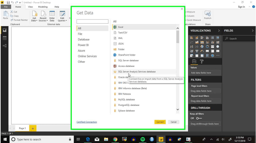Choose the Funnel visualization icon
Image resolution: width=256 pixels, height=143 pixels.
click(197, 51)
